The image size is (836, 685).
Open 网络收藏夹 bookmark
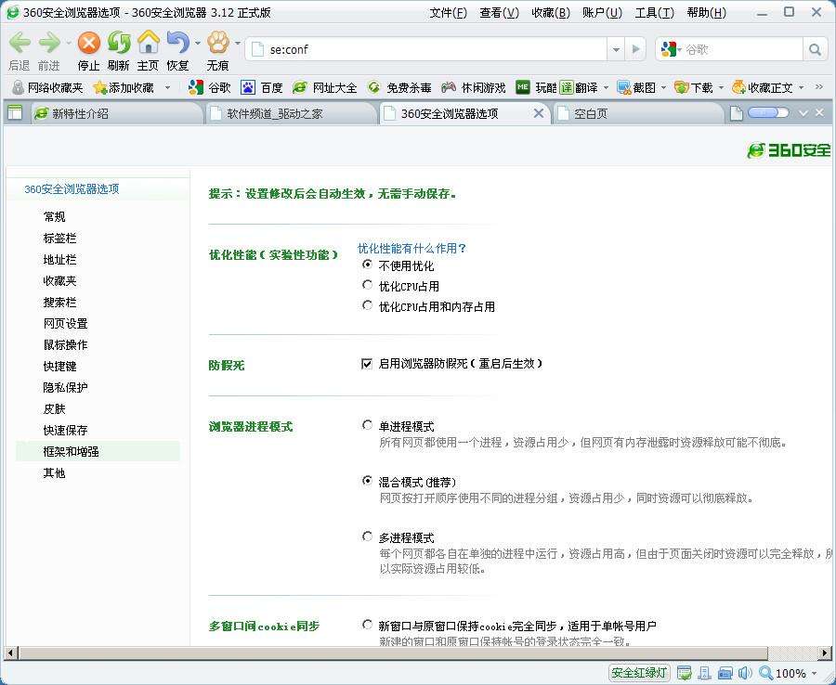pyautogui.click(x=48, y=87)
